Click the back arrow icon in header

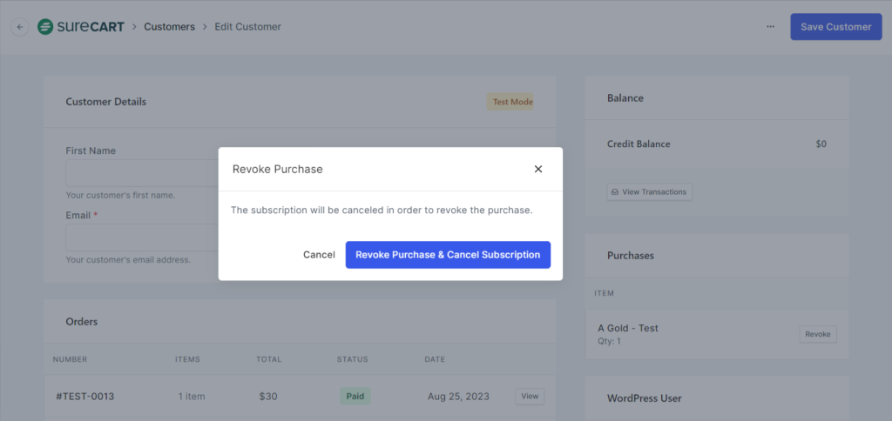20,27
